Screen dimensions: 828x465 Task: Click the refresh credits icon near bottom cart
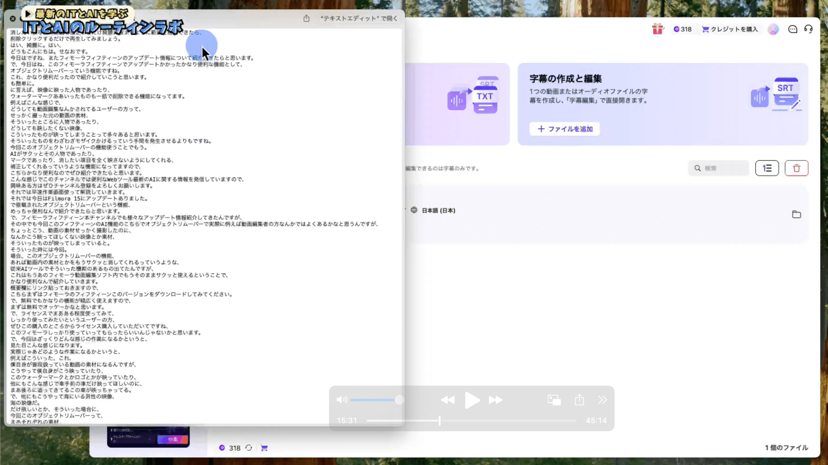point(248,448)
